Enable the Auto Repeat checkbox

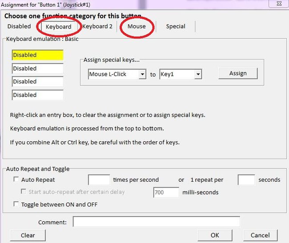16,179
